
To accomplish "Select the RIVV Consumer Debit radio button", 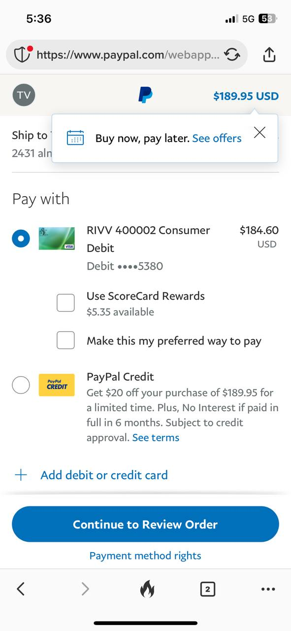I will point(21,239).
